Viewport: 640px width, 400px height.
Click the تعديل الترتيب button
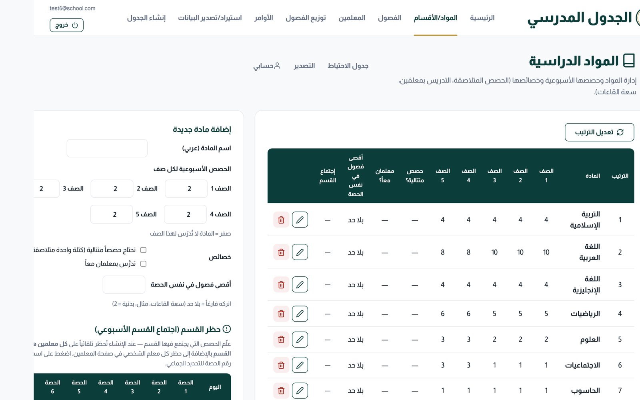[x=599, y=132]
